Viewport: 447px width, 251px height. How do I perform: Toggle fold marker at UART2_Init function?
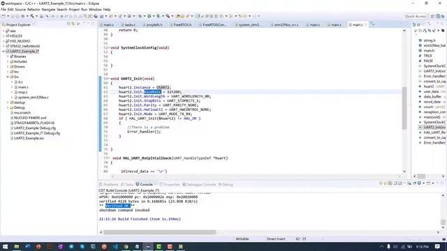pos(109,79)
